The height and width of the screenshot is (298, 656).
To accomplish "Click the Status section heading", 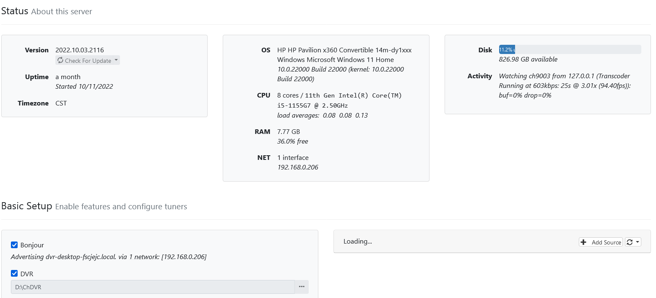I will pyautogui.click(x=15, y=11).
